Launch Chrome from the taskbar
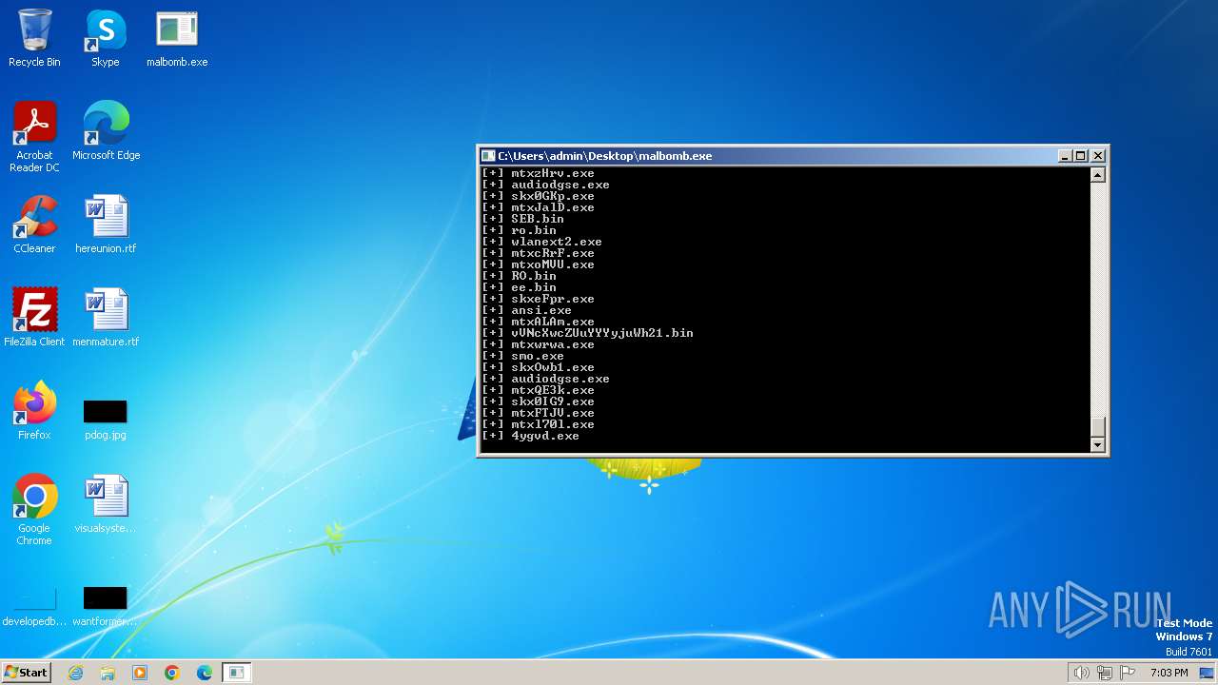Screen dimensions: 1218x685 tap(172, 673)
